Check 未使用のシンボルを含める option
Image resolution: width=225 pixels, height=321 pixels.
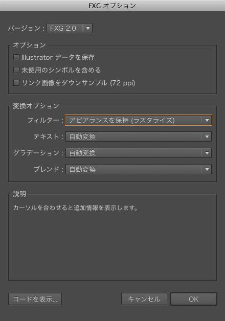point(16,70)
